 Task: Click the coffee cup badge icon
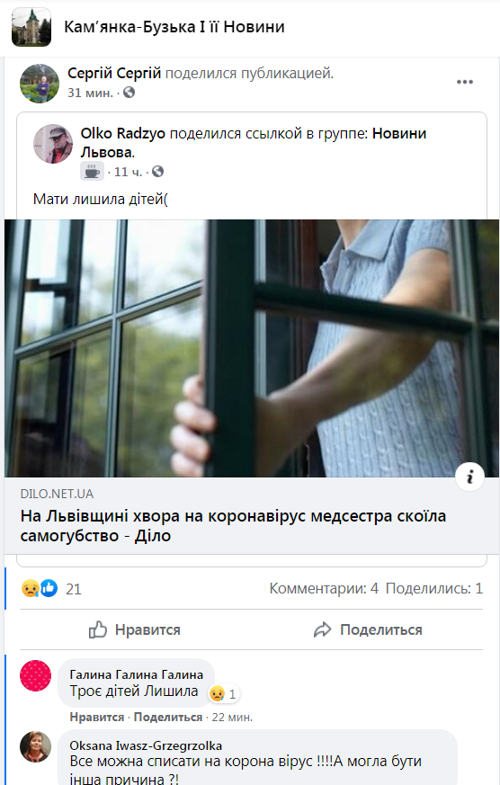[92, 172]
